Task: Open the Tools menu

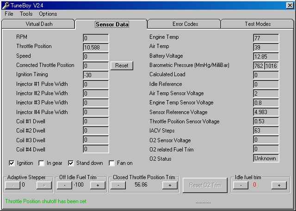Action: tap(26, 14)
